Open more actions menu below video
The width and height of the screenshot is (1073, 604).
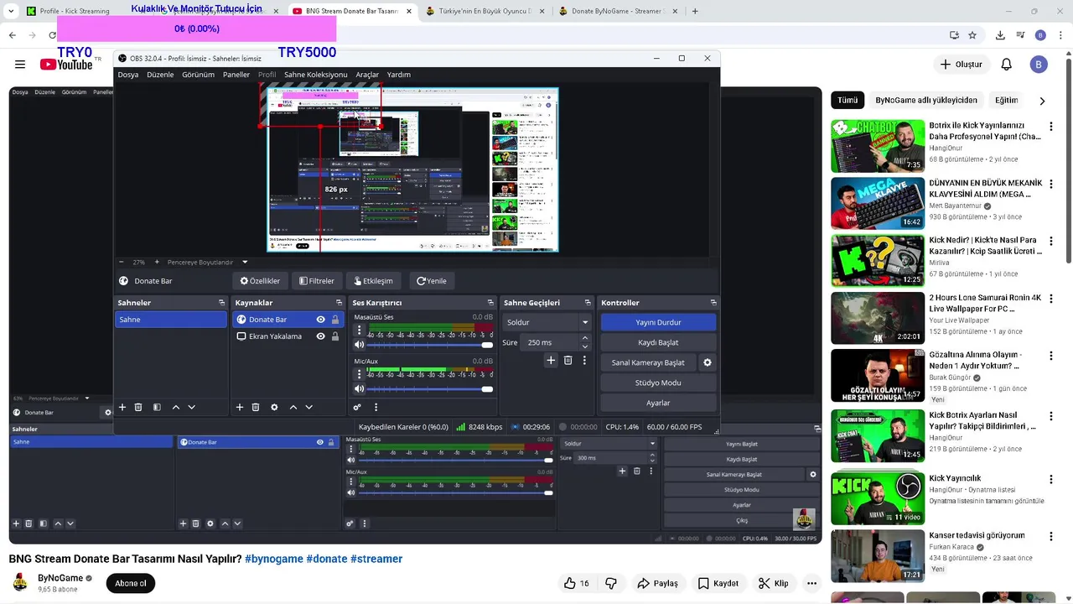(811, 583)
